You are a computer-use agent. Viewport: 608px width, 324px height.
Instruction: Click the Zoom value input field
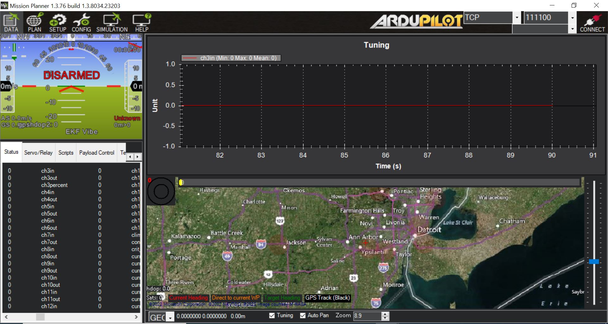[x=367, y=316]
